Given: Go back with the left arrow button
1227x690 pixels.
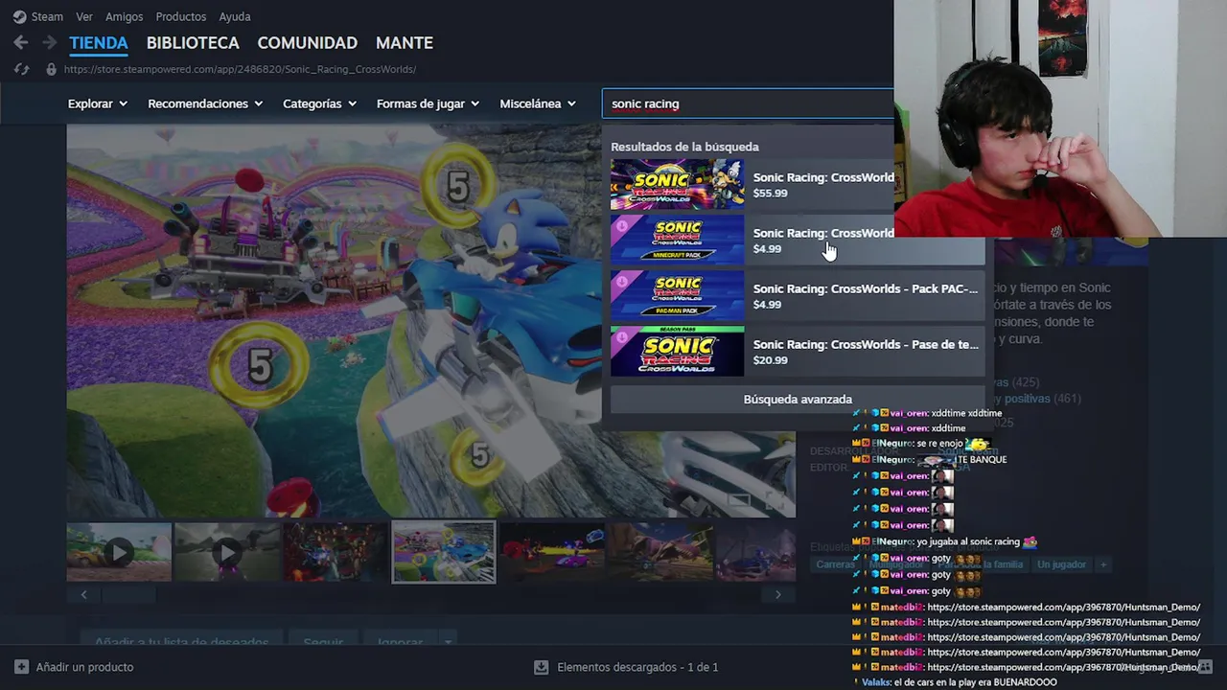Looking at the screenshot, I should tap(21, 43).
